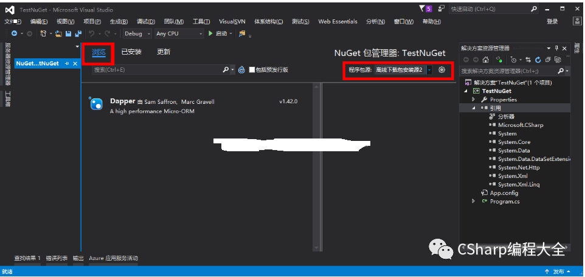Viewport: 585px width, 277px height.
Task: Open the Web Essentials menu
Action: point(337,22)
